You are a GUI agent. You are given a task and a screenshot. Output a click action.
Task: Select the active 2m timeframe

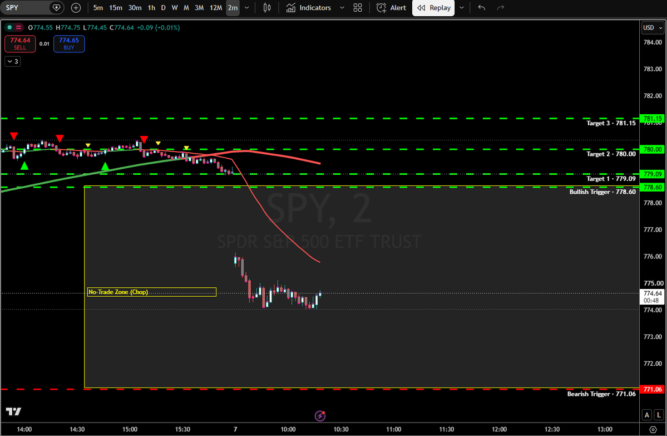click(233, 8)
